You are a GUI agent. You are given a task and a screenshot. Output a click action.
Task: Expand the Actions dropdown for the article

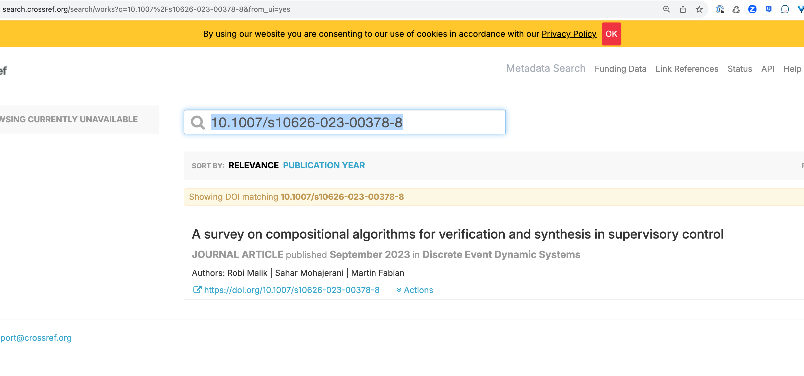[x=415, y=290]
